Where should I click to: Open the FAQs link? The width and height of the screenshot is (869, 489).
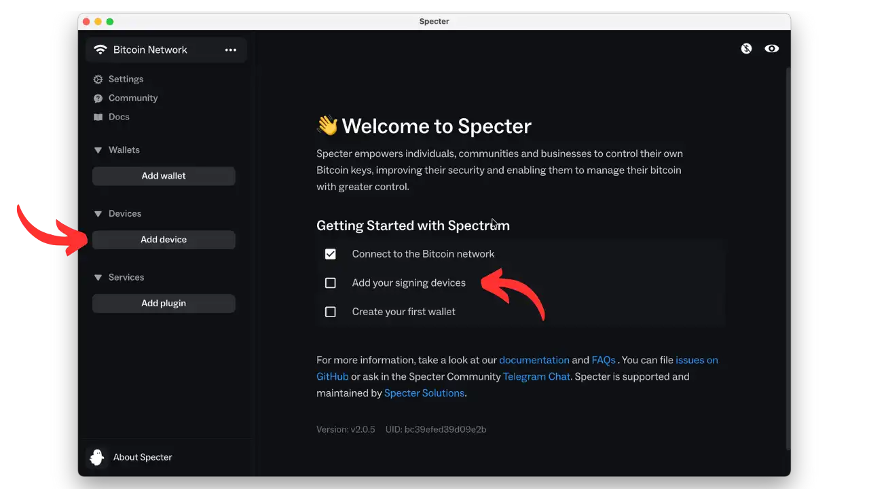tap(604, 360)
